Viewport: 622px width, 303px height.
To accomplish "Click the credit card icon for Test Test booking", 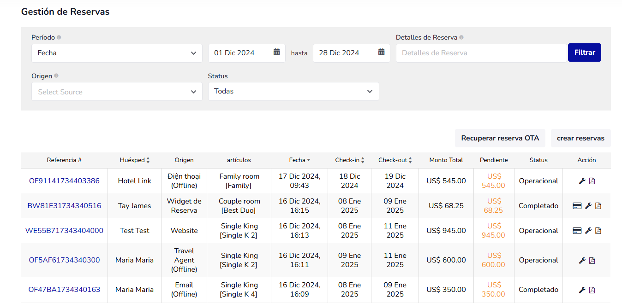I will (577, 231).
